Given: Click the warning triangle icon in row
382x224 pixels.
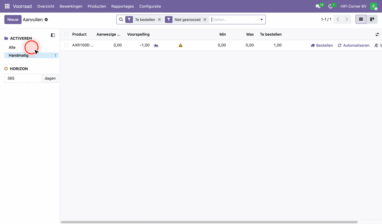Looking at the screenshot, I should [x=180, y=45].
